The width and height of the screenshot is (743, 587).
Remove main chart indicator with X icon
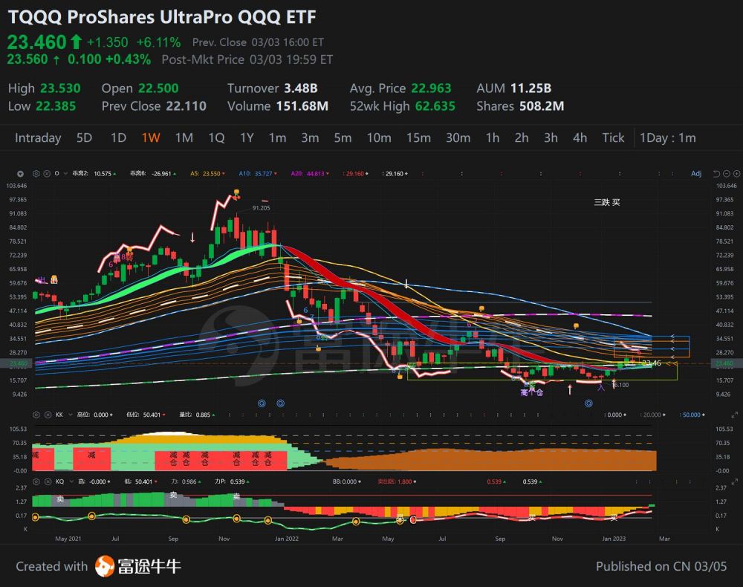47,174
